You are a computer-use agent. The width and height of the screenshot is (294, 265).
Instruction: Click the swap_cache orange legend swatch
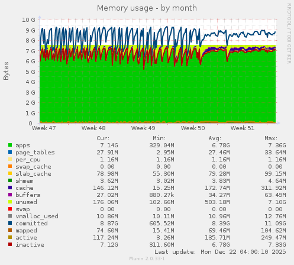pos(10,166)
